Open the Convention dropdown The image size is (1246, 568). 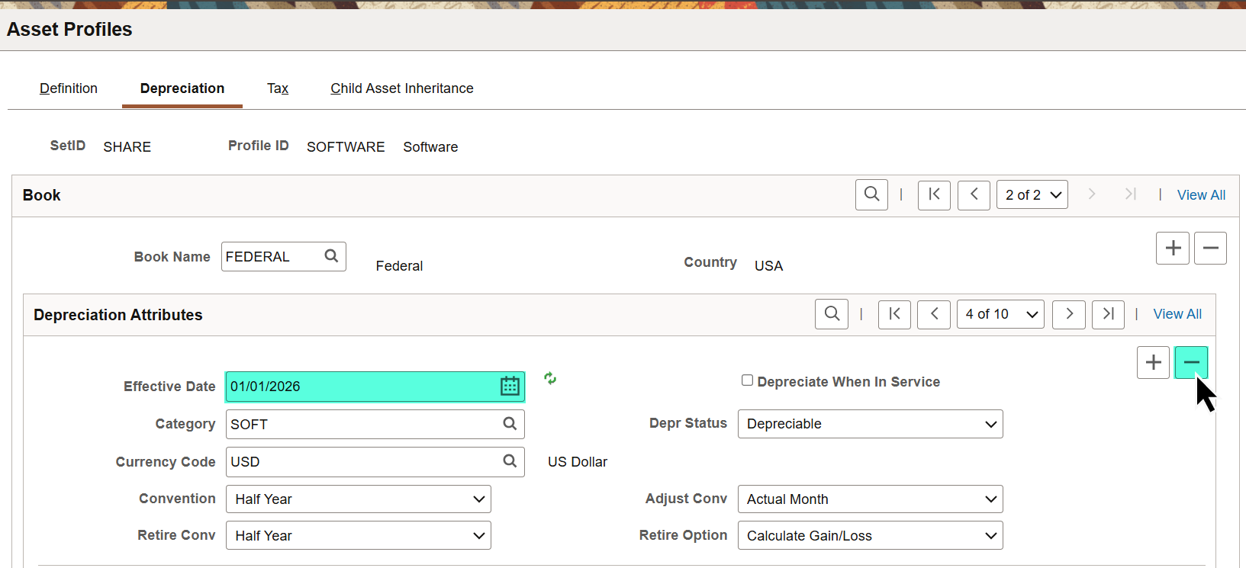pyautogui.click(x=359, y=499)
